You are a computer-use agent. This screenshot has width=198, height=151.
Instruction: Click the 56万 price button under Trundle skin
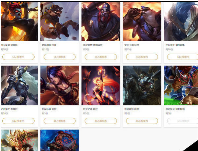[x=101, y=57]
